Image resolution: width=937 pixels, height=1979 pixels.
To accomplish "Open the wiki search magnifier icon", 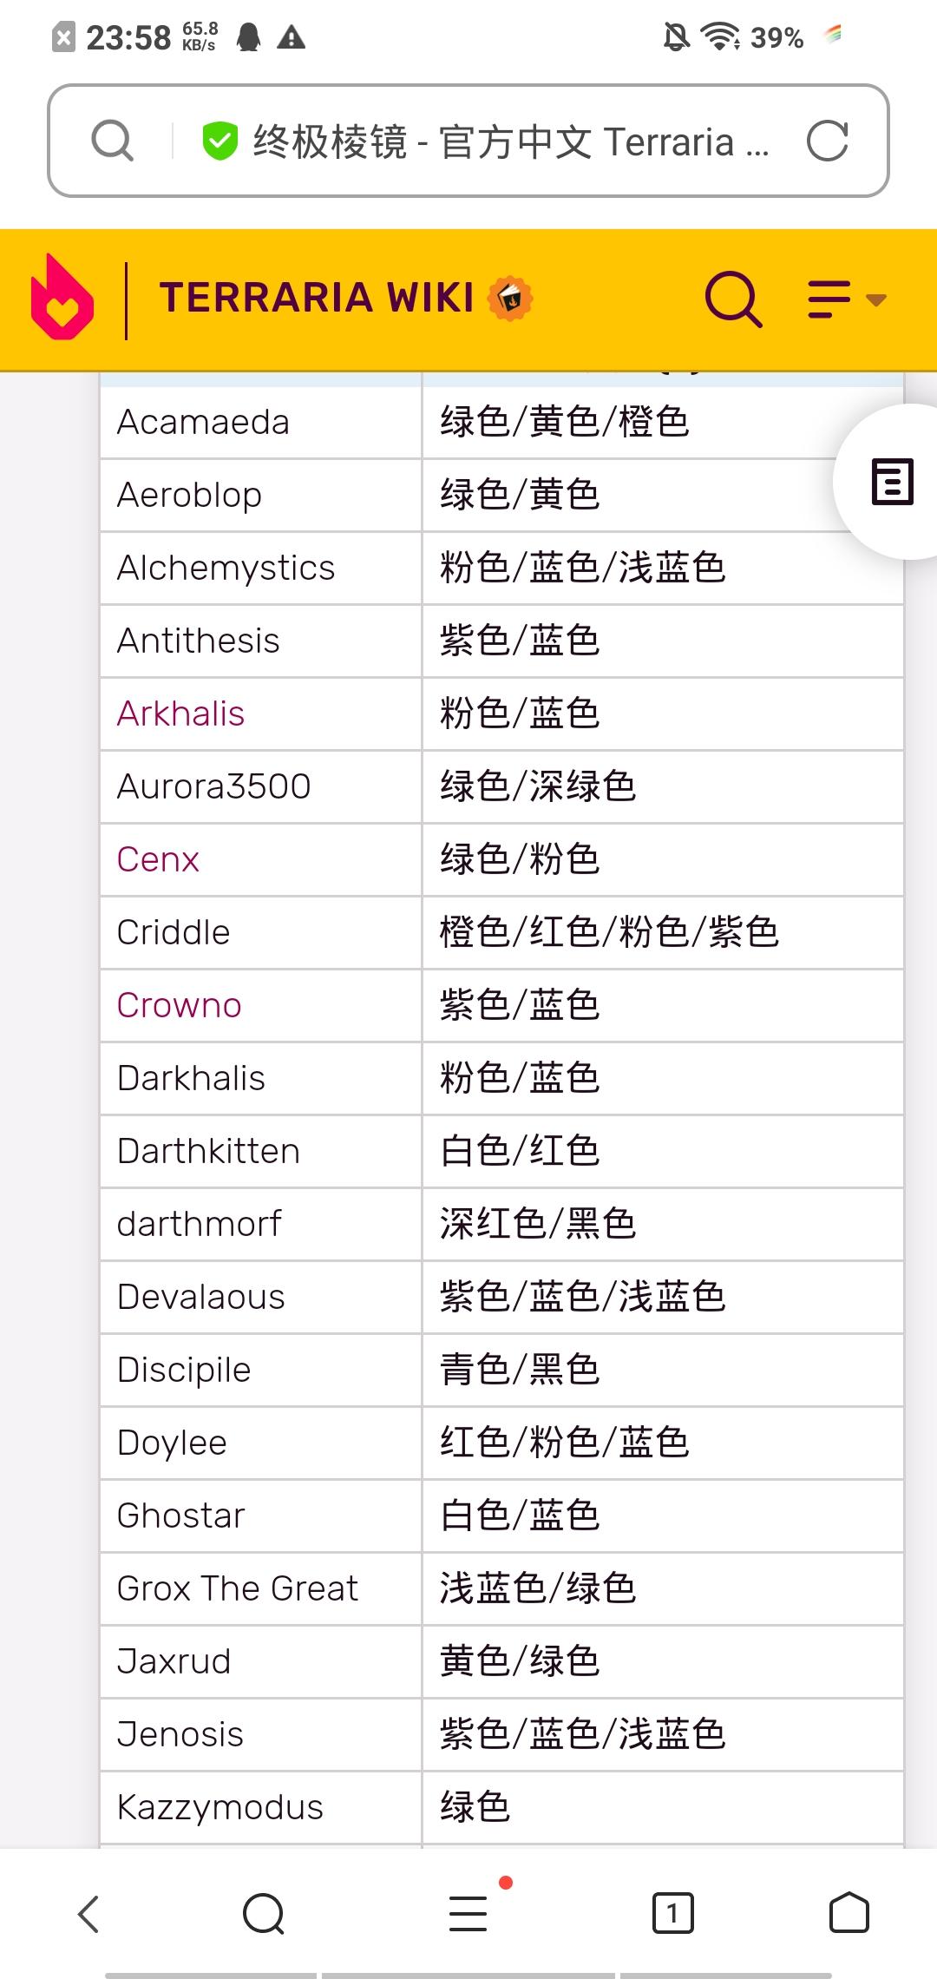I will pos(734,299).
